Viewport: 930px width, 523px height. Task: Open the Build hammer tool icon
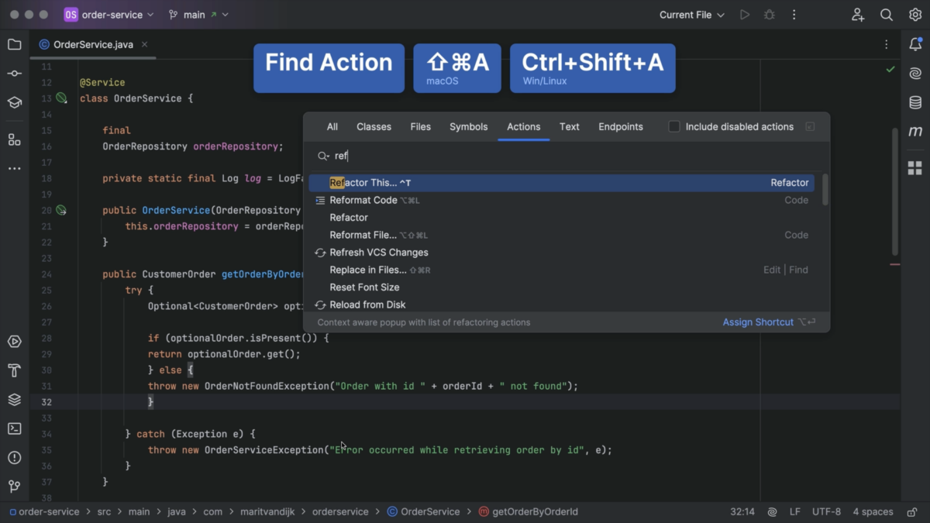tap(14, 370)
